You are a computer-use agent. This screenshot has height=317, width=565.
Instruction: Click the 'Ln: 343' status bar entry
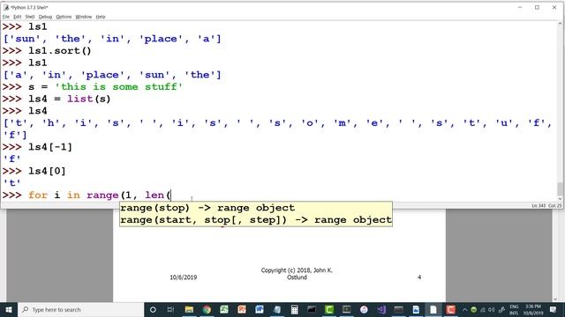(539, 205)
